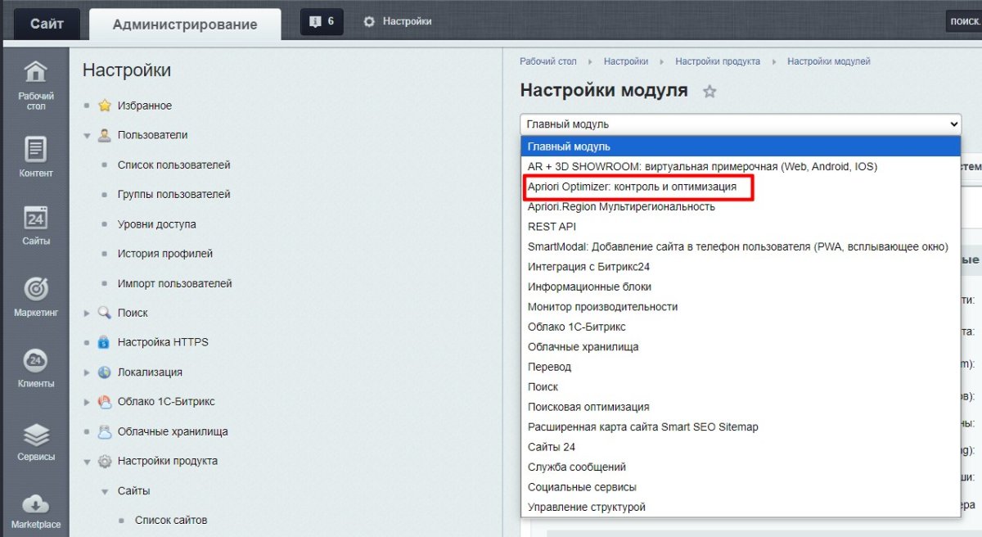
Task: Collapse the Пользователи section
Action: pos(87,135)
